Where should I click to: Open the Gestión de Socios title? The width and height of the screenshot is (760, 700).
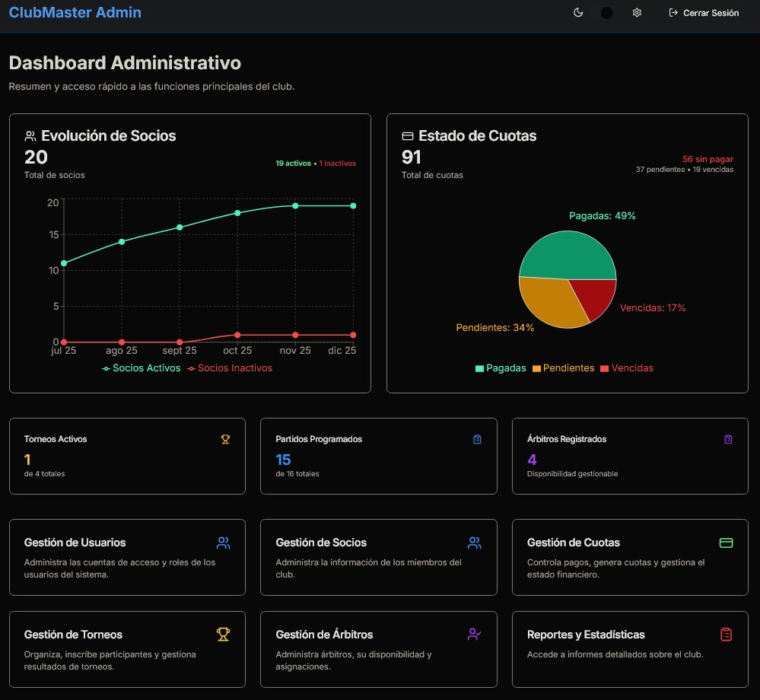[321, 542]
